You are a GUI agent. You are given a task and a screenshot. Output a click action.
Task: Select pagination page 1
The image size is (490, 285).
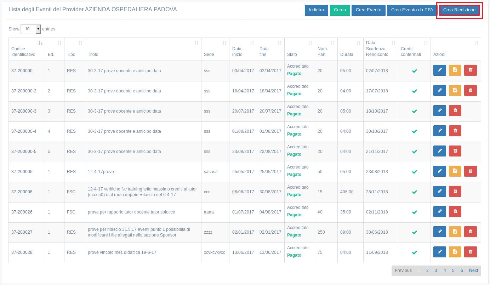tap(419, 270)
